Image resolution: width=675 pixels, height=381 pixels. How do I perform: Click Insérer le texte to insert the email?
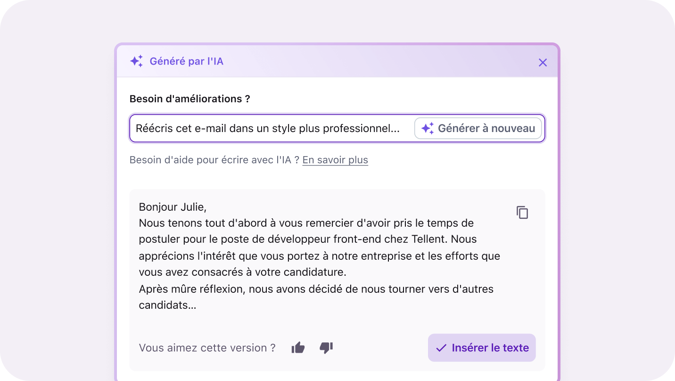coord(481,348)
